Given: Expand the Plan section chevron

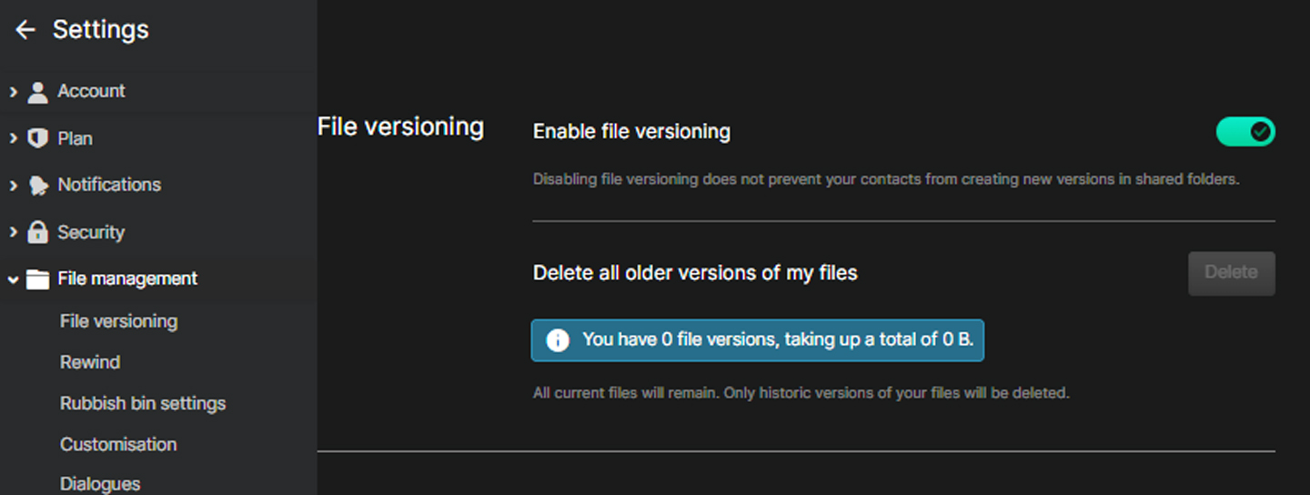Looking at the screenshot, I should pyautogui.click(x=13, y=138).
